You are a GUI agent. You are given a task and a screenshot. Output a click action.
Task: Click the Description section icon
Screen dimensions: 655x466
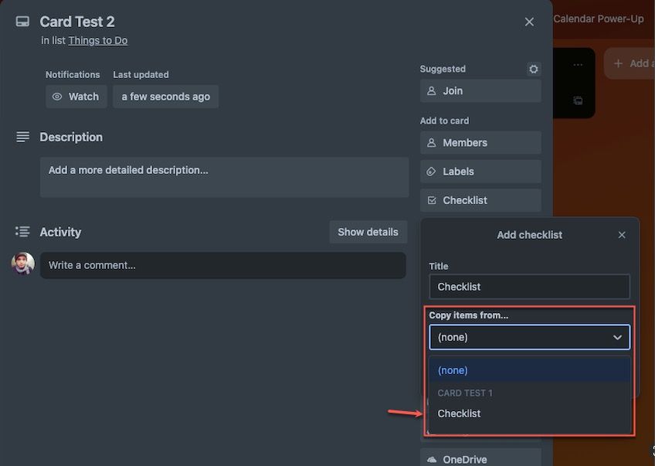[x=22, y=137]
